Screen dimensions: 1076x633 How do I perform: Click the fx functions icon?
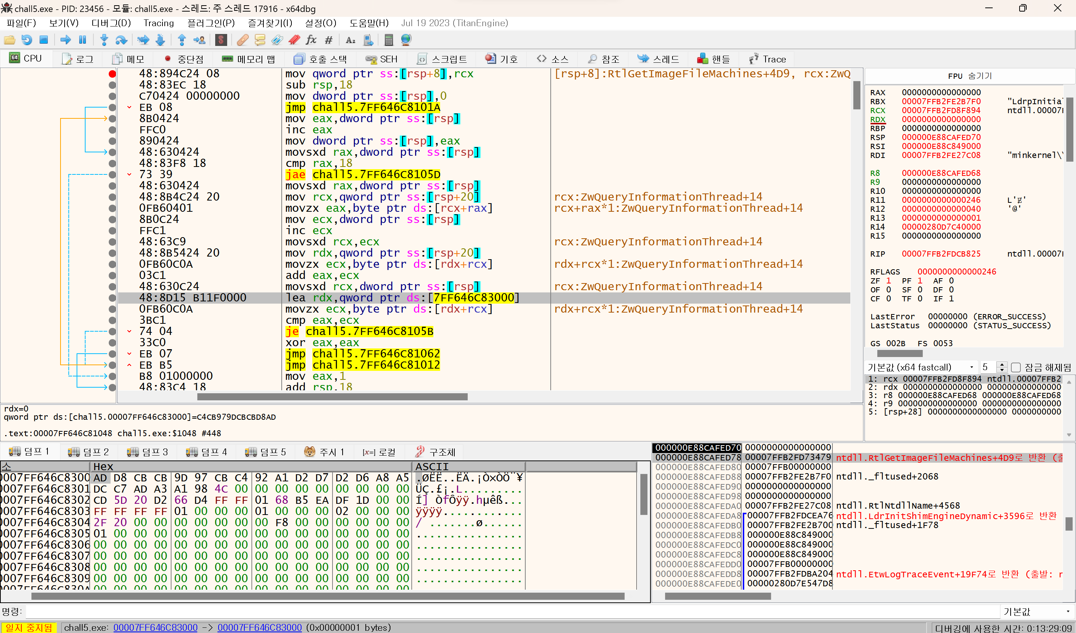click(x=311, y=40)
